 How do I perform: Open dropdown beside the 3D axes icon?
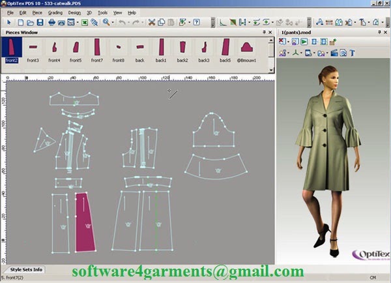(x=301, y=53)
